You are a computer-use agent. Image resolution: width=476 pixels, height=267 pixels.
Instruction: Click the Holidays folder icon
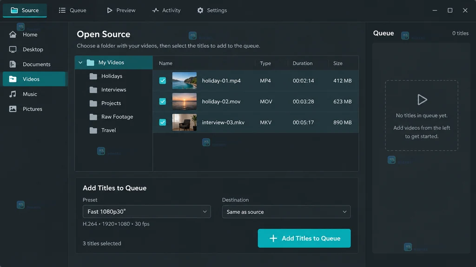tap(93, 76)
